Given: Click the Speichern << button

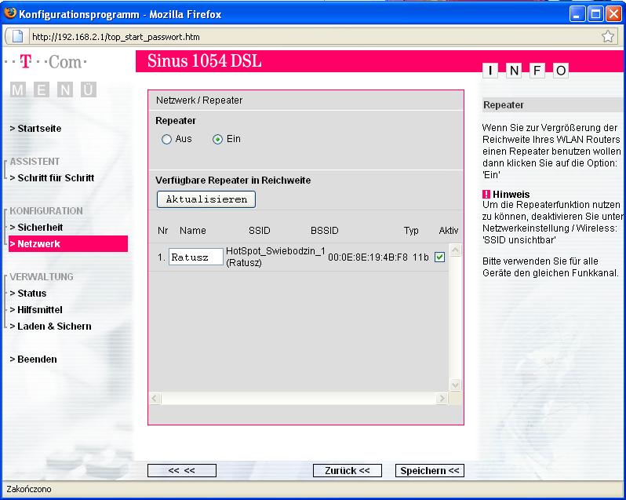Looking at the screenshot, I should coord(430,470).
